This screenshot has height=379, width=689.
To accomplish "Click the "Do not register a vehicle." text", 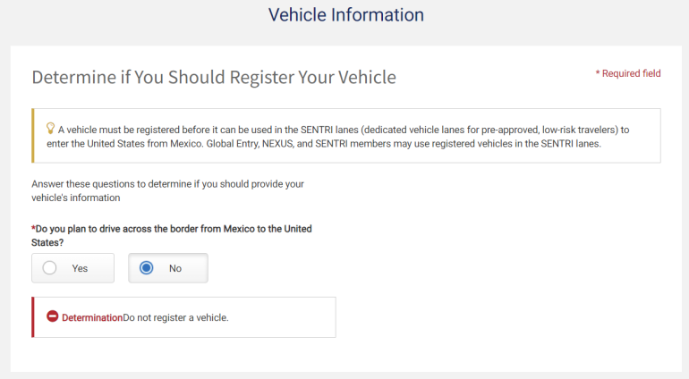I will (x=176, y=317).
